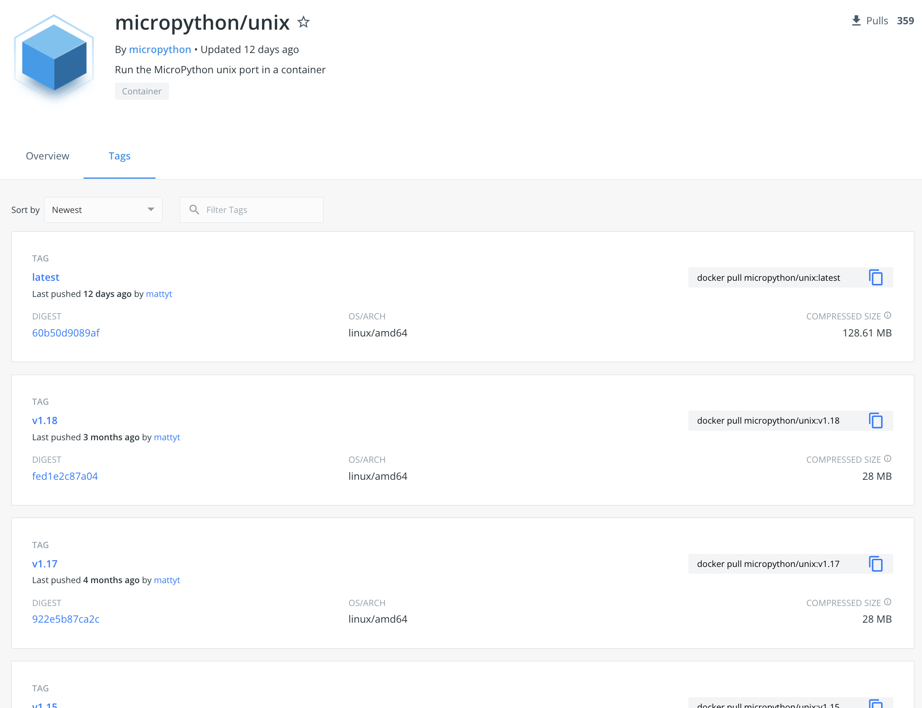Copy docker pull command for v1.15 tag

(875, 704)
